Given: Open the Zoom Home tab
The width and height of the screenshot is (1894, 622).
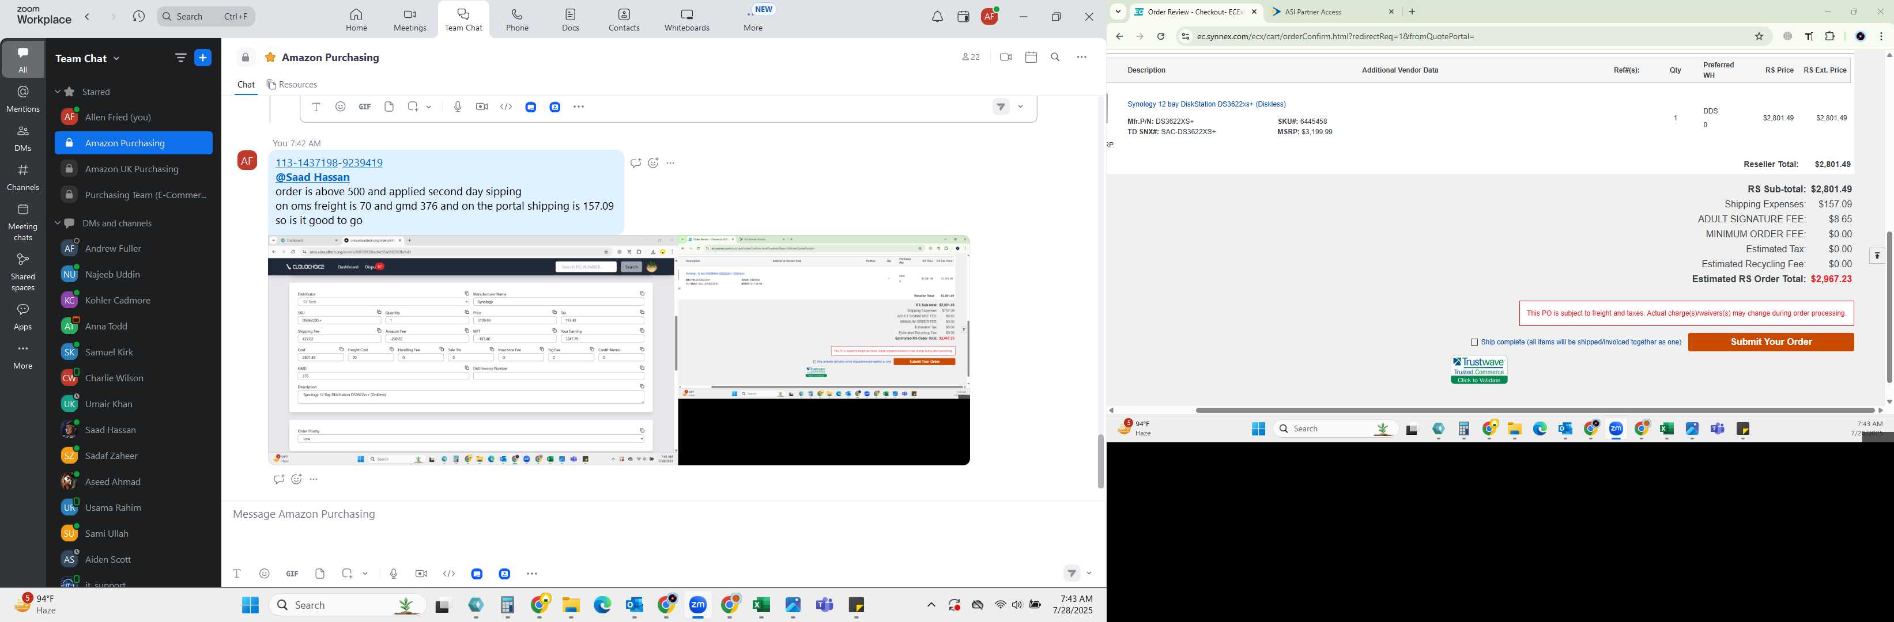Looking at the screenshot, I should point(356,20).
